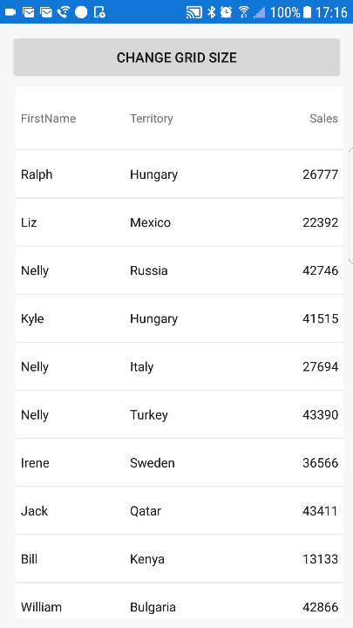
Task: Tap the Change Grid Size button
Action: (x=176, y=58)
